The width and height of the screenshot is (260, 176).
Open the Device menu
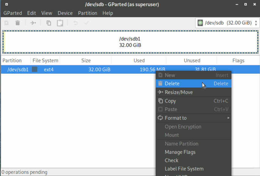click(65, 13)
